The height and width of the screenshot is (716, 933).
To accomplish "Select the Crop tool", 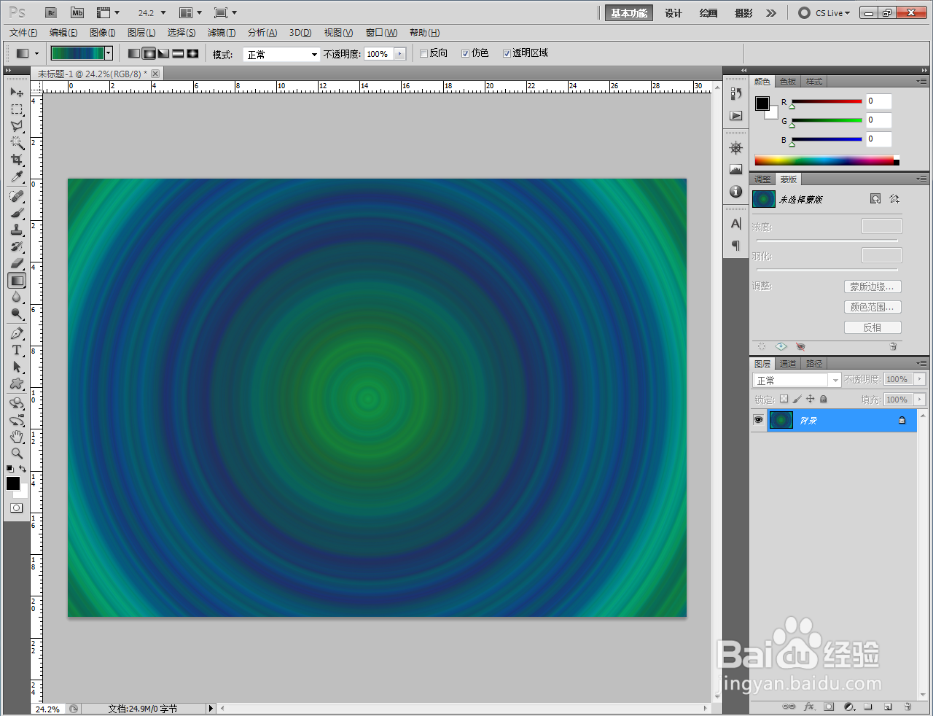I will click(x=17, y=160).
